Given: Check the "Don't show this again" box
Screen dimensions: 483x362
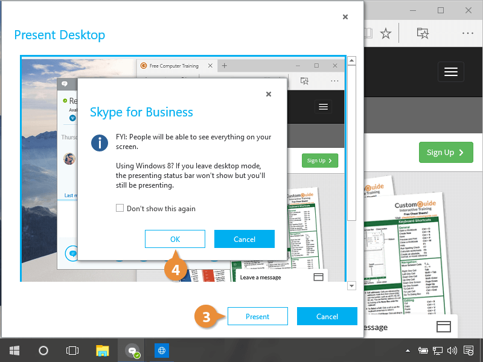Looking at the screenshot, I should point(120,208).
